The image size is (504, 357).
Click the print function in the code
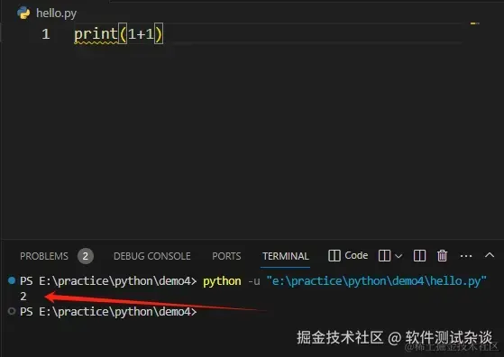pyautogui.click(x=96, y=34)
